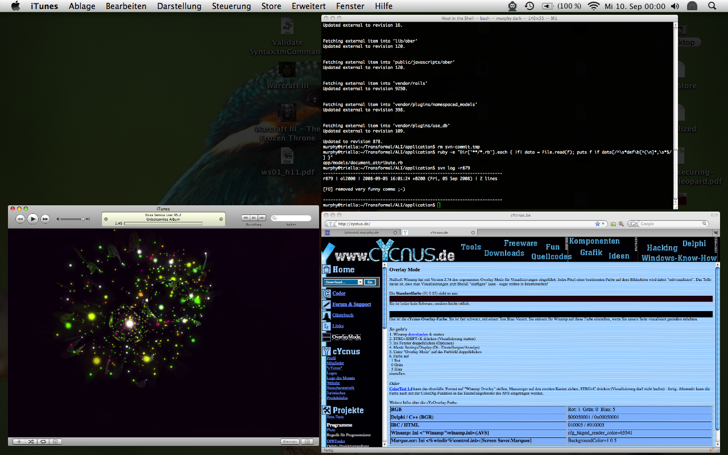
Task: Open Tools link on cYcnus header
Action: tap(471, 247)
